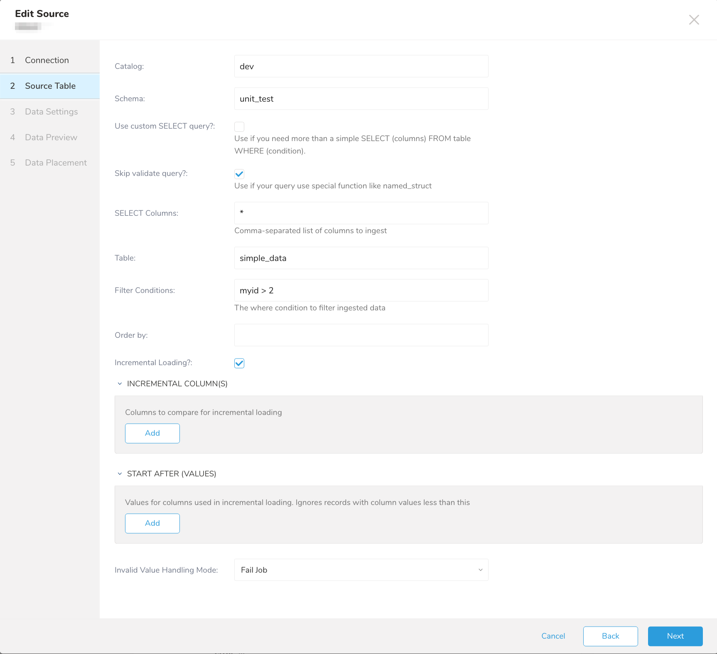Open the Invalid Value Handling Mode dropdown

coord(361,570)
